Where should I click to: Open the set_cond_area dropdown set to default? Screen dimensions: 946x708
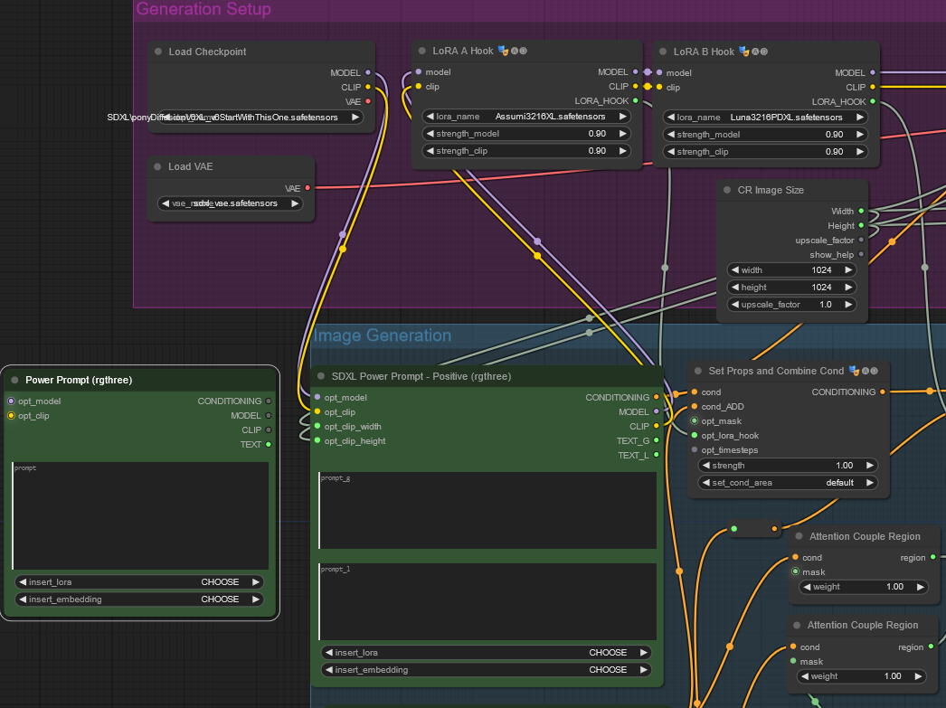[x=787, y=483]
